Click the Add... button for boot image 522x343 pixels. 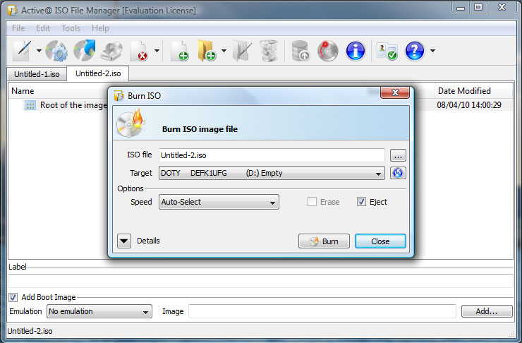tap(487, 311)
